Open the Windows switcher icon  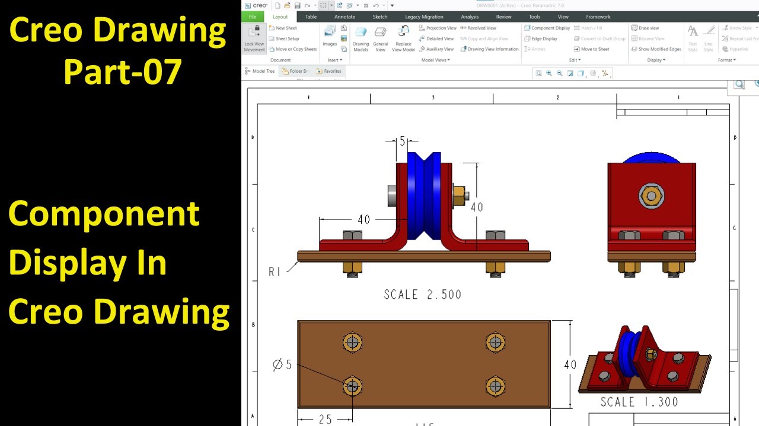[349, 5]
